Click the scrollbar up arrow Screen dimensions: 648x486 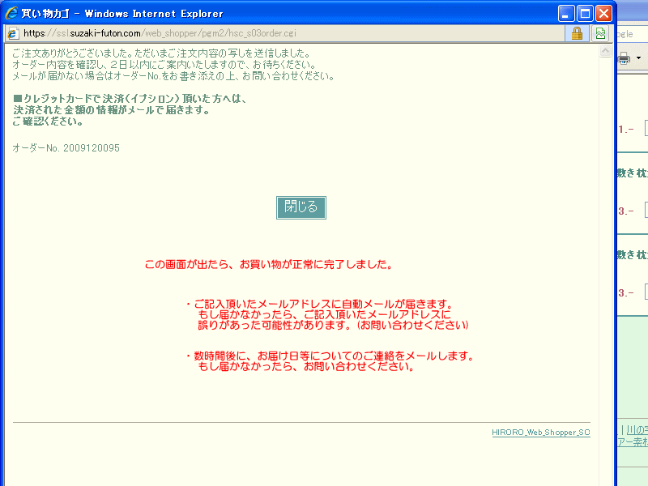coord(604,51)
